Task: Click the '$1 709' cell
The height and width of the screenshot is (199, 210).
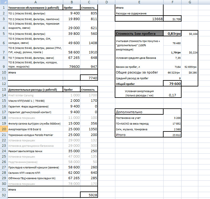Action: [x=172, y=19]
